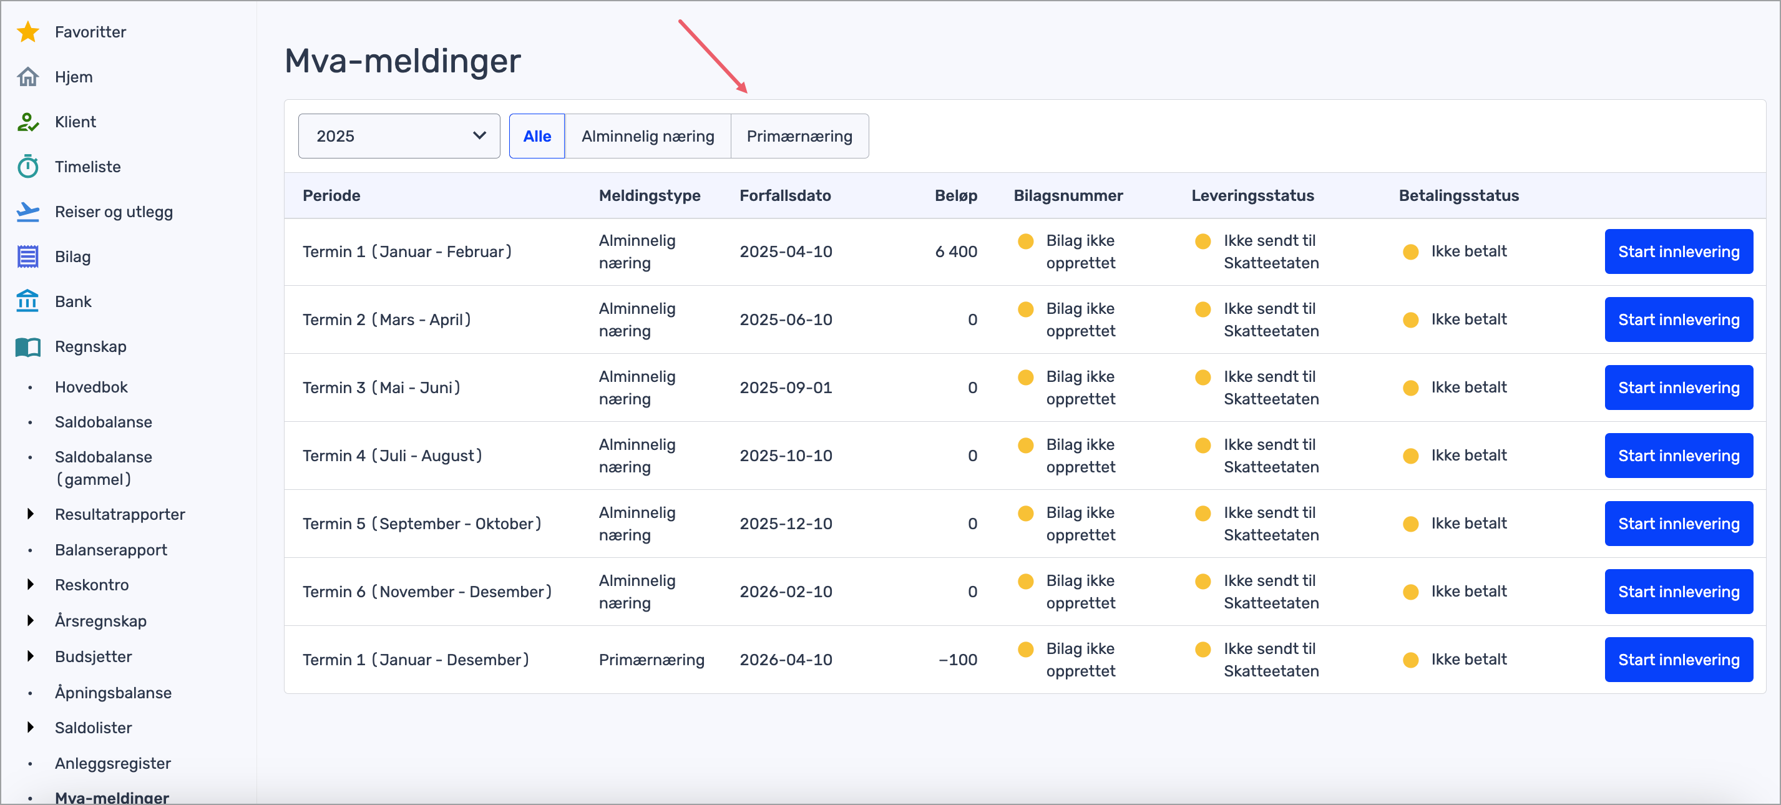Start innlevering for Termin 3 Mai - Juni
This screenshot has width=1781, height=805.
click(x=1678, y=388)
